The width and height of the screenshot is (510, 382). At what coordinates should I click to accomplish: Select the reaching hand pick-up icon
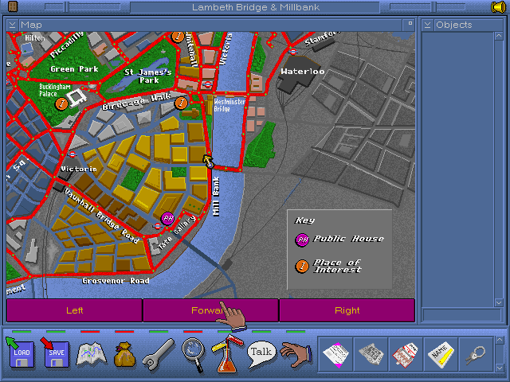(x=296, y=354)
